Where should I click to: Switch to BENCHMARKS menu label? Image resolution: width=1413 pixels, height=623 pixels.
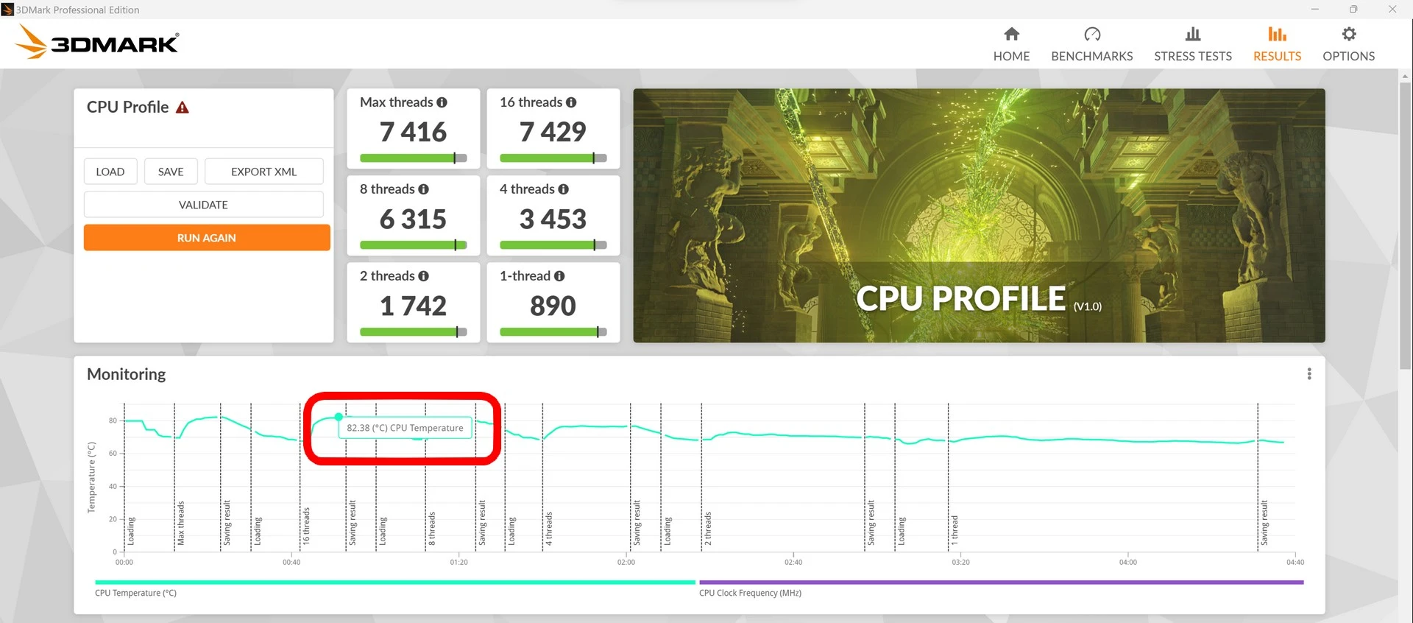(1092, 56)
